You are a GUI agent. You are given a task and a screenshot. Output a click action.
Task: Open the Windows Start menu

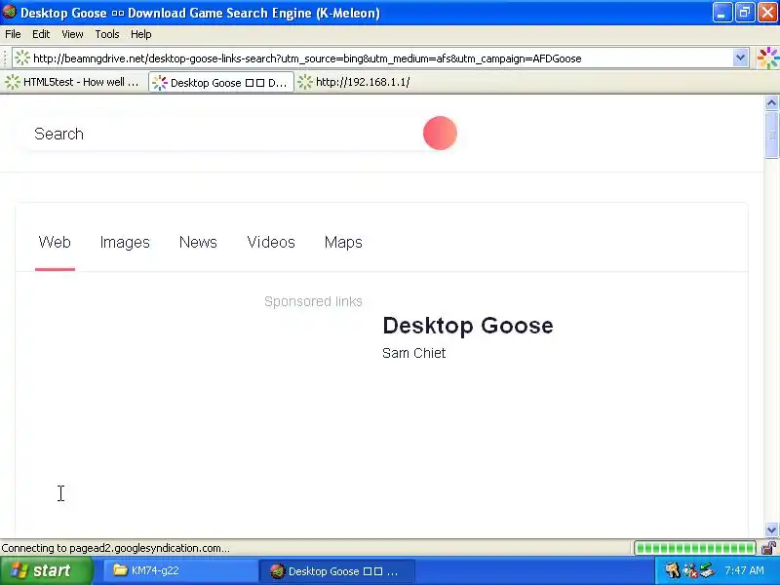tap(46, 570)
